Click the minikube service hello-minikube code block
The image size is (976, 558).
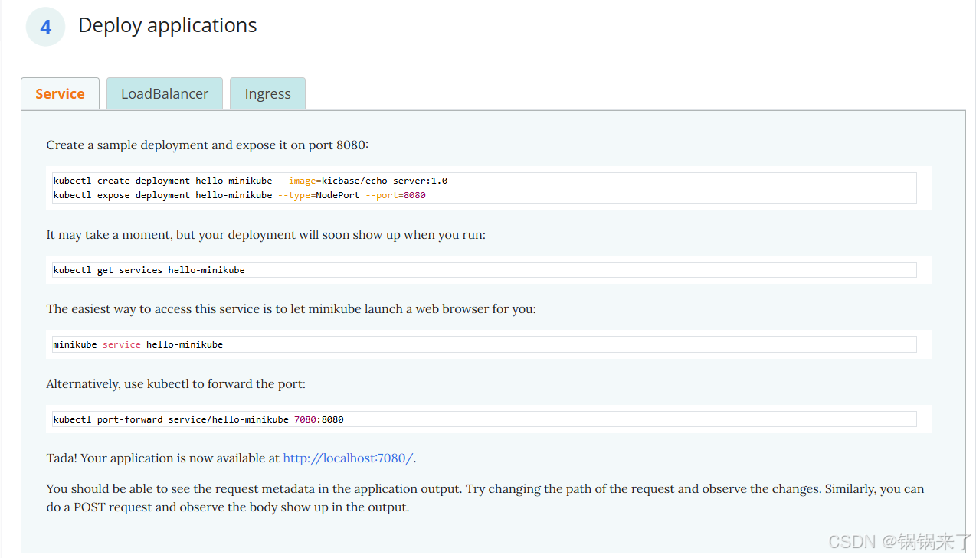click(138, 344)
